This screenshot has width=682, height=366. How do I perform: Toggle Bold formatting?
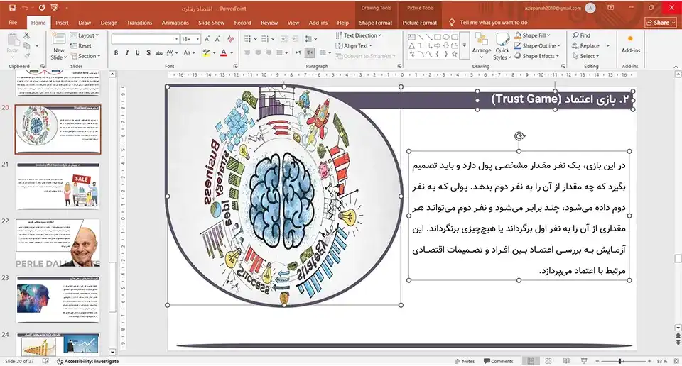116,53
